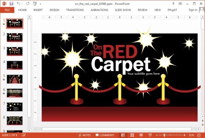Open the FILE backstage tab

click(x=7, y=10)
